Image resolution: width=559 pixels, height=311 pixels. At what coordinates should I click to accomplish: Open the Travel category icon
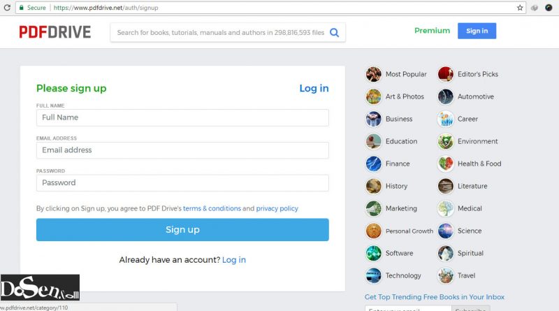pos(446,275)
